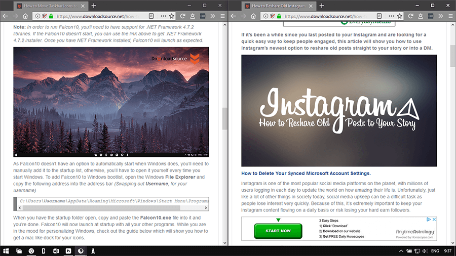The width and height of the screenshot is (456, 256).
Task: Toggle reader view in right Firefox window
Action: pos(379,16)
